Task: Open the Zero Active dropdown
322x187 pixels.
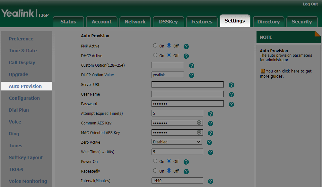Action: pyautogui.click(x=177, y=142)
